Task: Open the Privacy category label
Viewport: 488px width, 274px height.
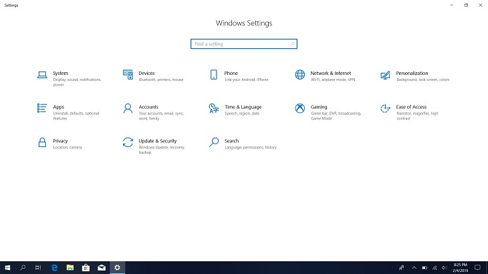Action: point(60,141)
